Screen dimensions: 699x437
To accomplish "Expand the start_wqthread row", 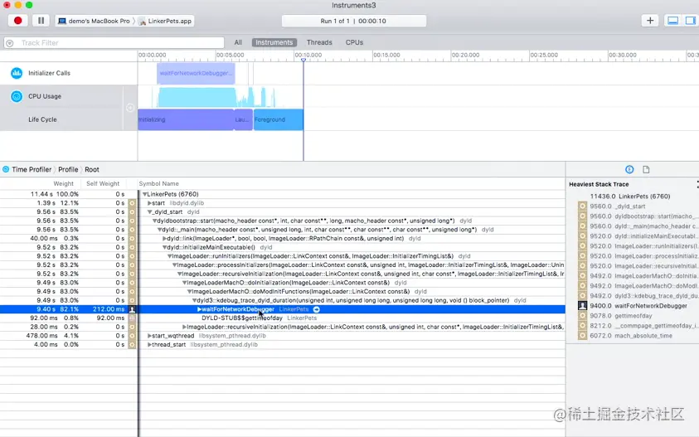I will coord(150,336).
